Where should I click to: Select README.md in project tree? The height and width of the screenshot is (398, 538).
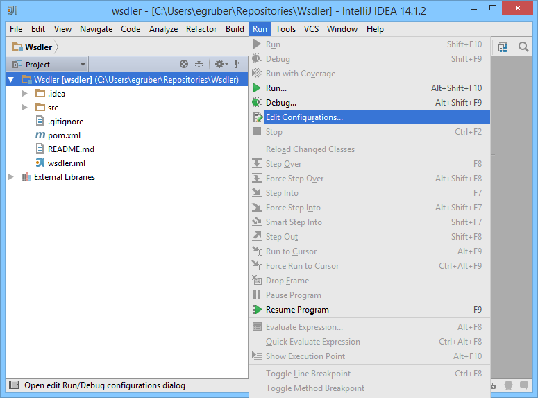click(71, 149)
